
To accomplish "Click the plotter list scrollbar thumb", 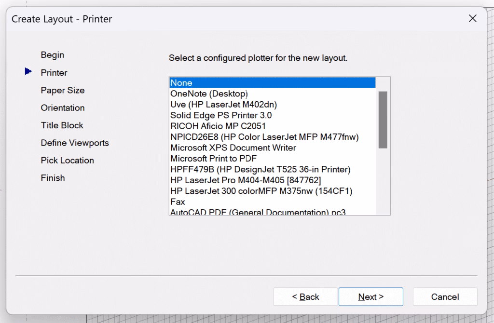I will [383, 120].
